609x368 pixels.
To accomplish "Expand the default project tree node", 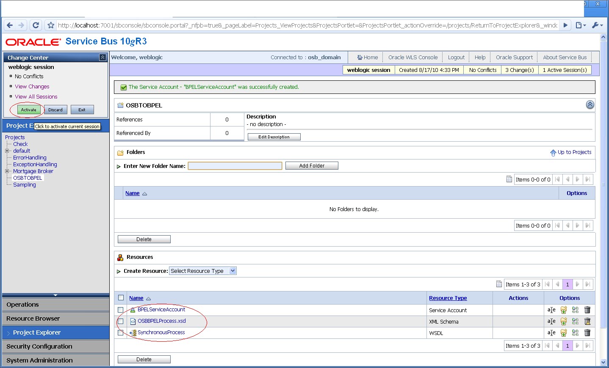I will (7, 151).
